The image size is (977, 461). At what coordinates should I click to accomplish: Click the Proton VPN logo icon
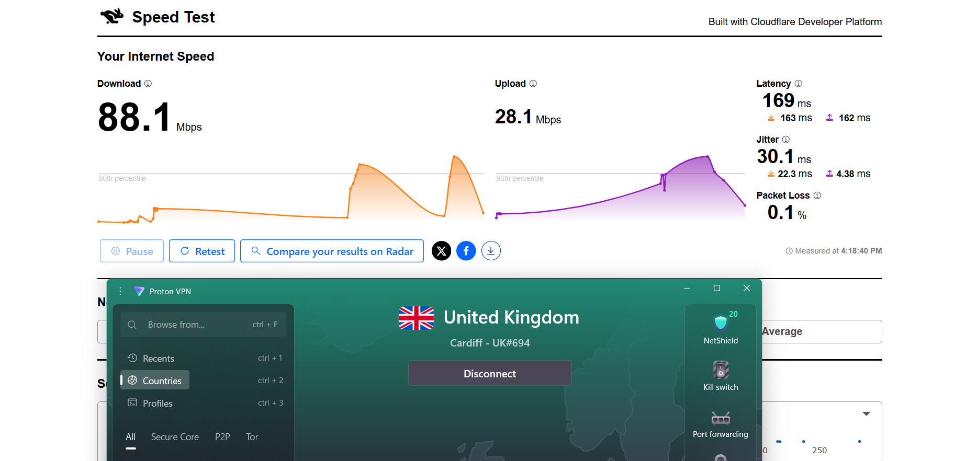pos(139,291)
